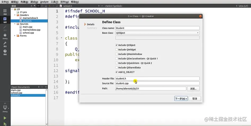Click the close pane icon in Open Documents

pyautogui.click(x=46, y=87)
